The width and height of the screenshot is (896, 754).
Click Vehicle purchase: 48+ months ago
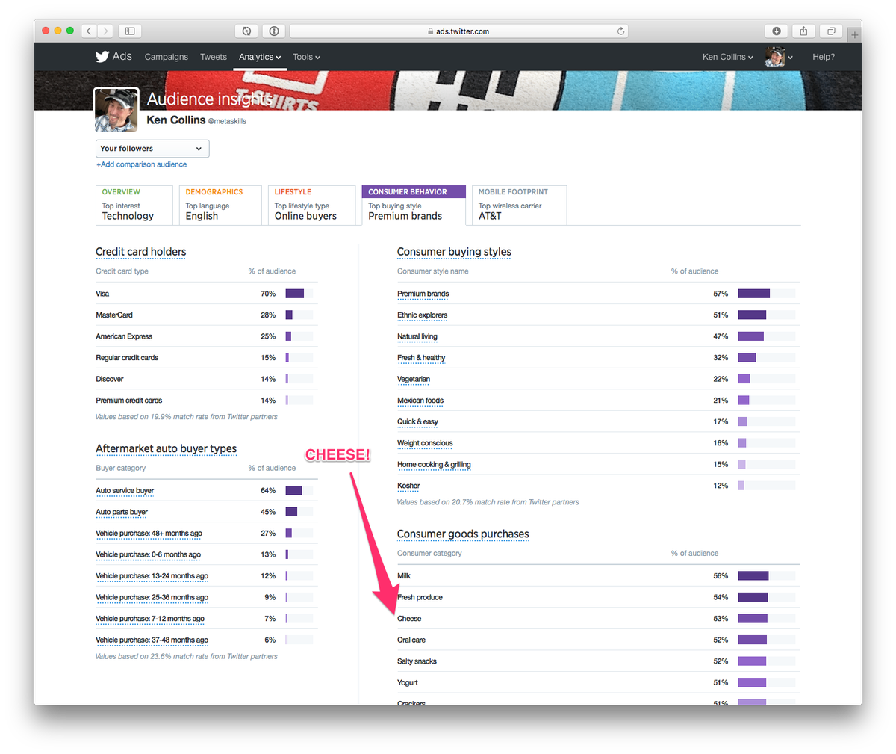pos(149,534)
